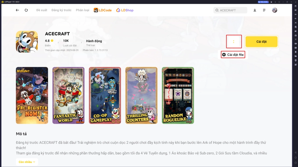Open the LDCode tab
This screenshot has height=167, width=298.
point(103,10)
